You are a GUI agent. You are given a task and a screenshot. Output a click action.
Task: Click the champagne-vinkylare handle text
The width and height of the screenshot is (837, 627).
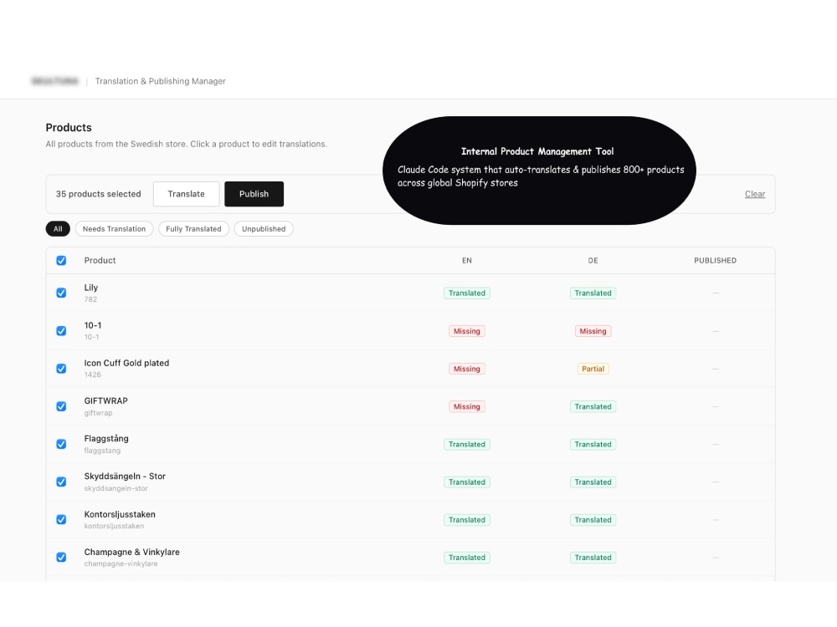(x=121, y=563)
